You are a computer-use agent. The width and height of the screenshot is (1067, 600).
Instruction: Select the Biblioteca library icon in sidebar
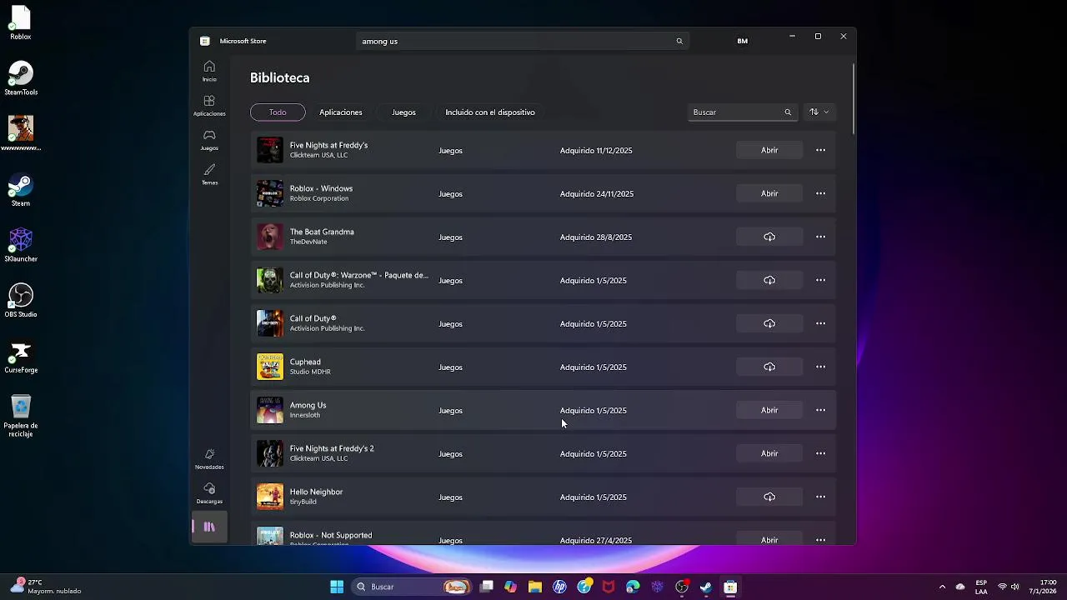(209, 527)
